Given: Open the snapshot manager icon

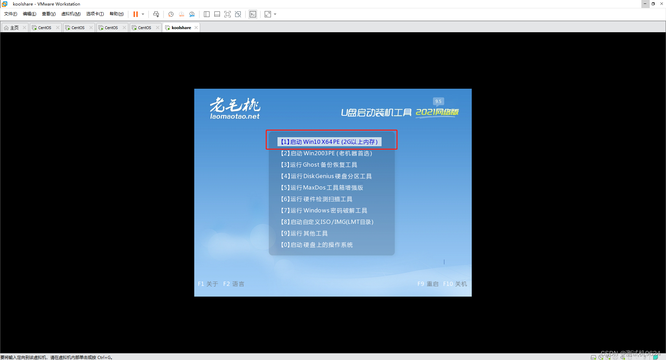Looking at the screenshot, I should pos(192,14).
